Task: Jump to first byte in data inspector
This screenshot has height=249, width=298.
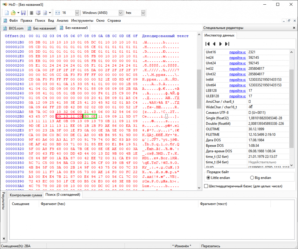Action: [x=207, y=44]
